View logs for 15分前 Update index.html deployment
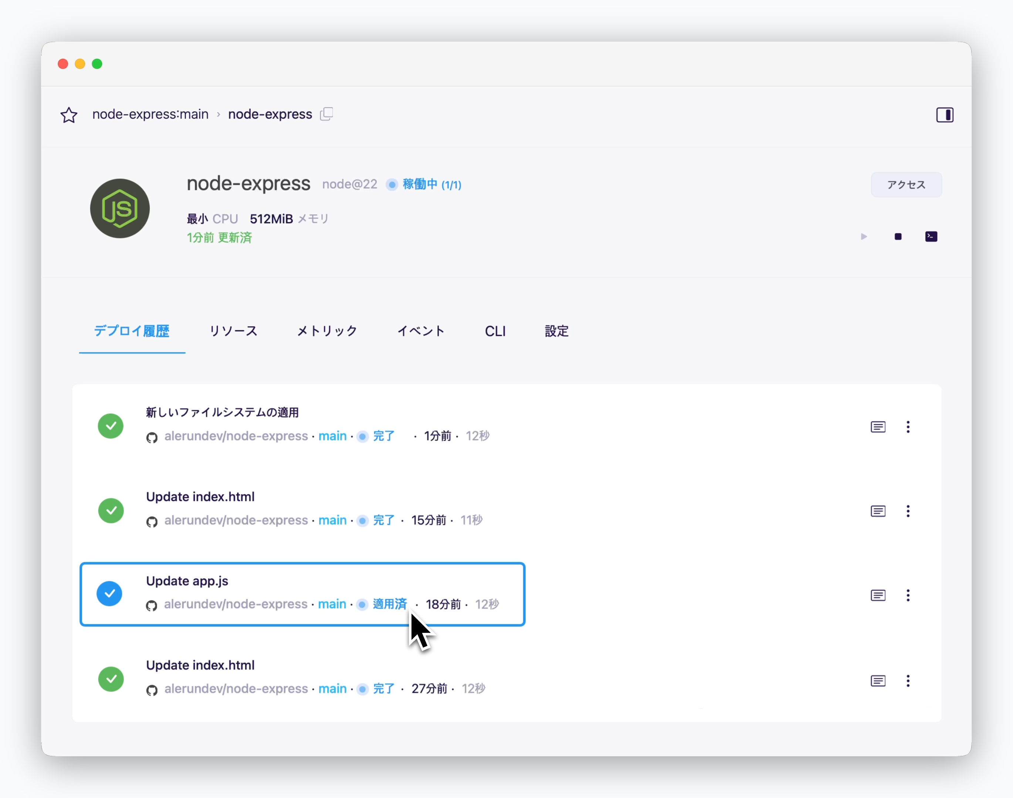The height and width of the screenshot is (798, 1013). 878,511
